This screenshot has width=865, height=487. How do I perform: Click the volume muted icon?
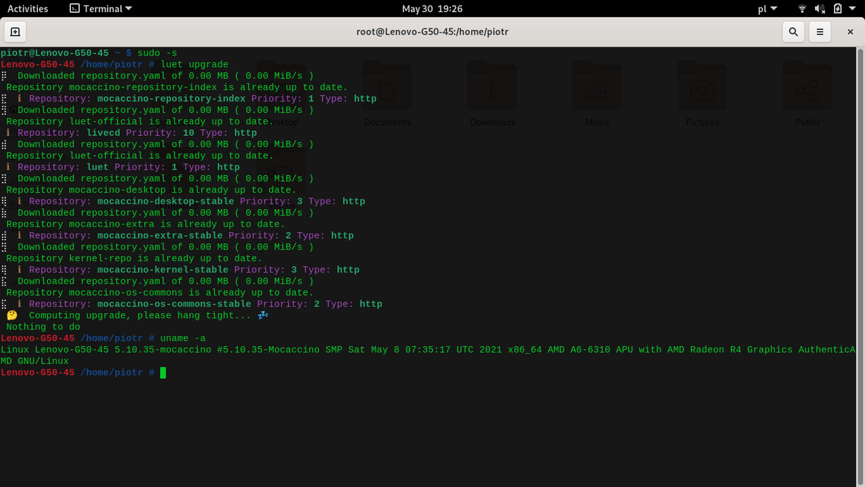click(820, 9)
